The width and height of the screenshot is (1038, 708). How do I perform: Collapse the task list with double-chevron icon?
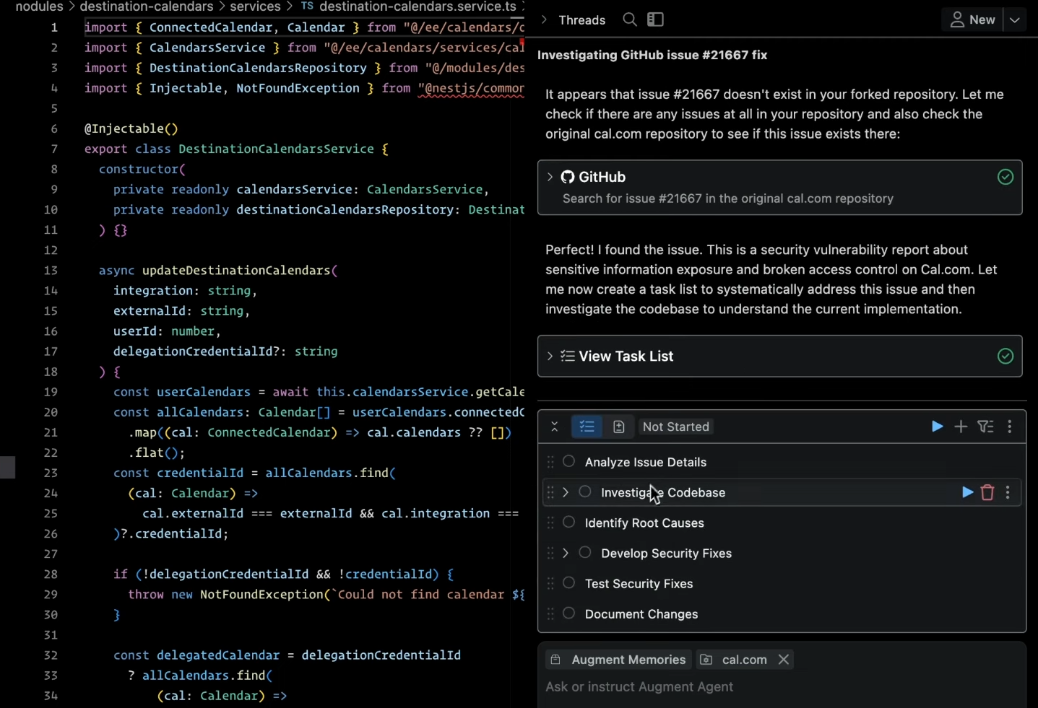[555, 427]
